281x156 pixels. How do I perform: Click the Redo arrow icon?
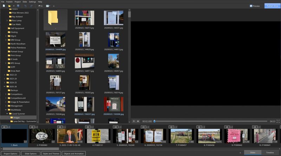pyautogui.click(x=32, y=6)
